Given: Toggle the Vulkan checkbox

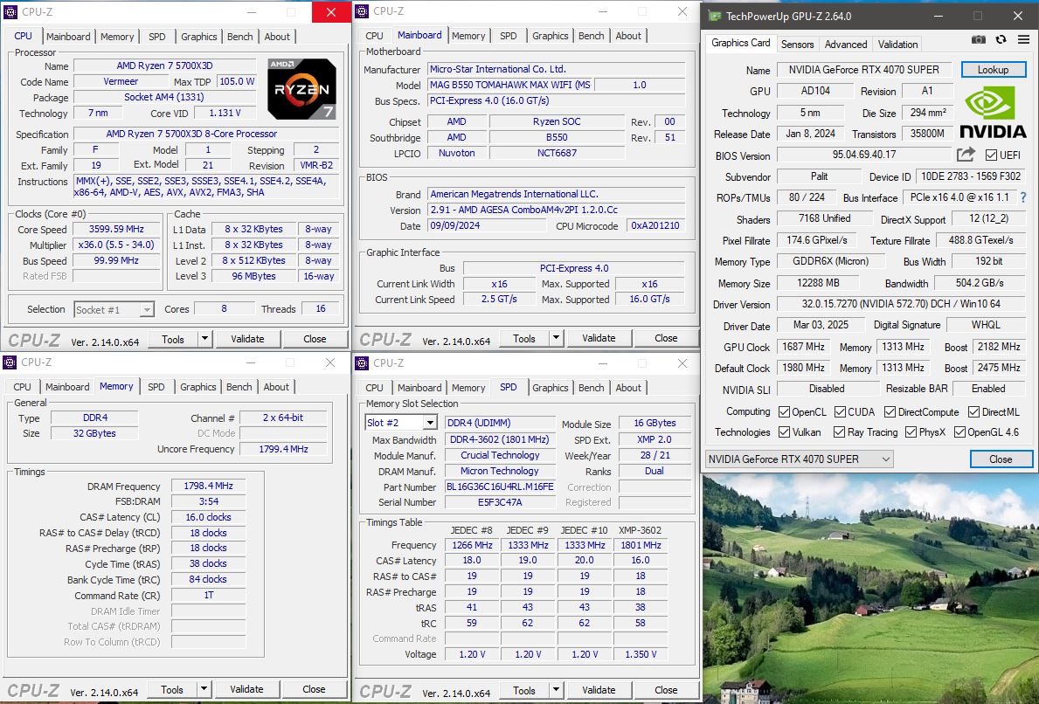Looking at the screenshot, I should [x=784, y=431].
